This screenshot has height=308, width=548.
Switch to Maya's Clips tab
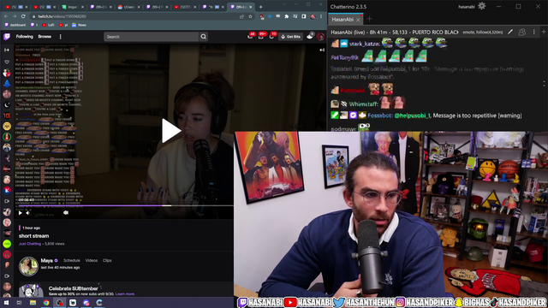tap(107, 260)
